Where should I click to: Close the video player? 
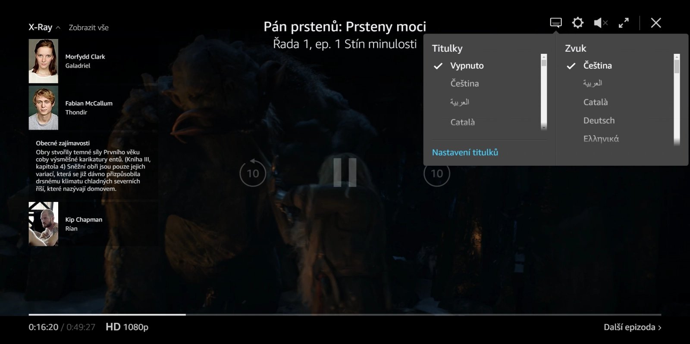(x=655, y=23)
